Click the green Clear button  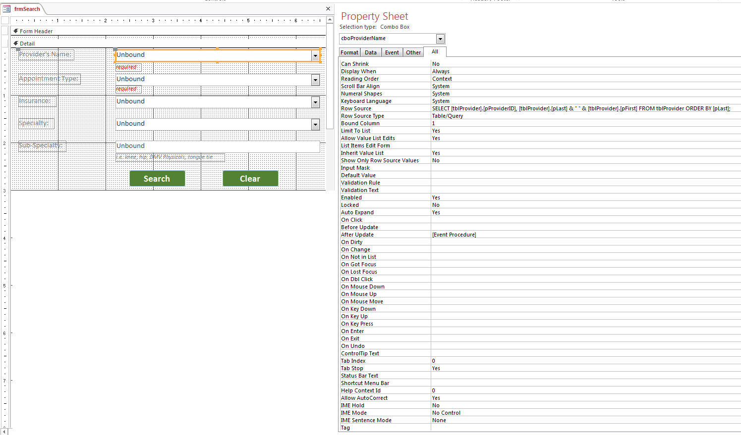pyautogui.click(x=250, y=179)
